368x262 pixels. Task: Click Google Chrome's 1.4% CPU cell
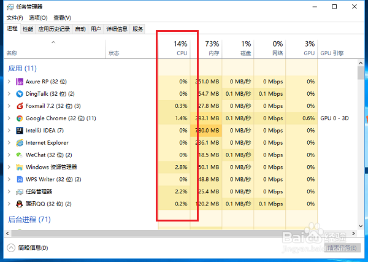pos(174,118)
